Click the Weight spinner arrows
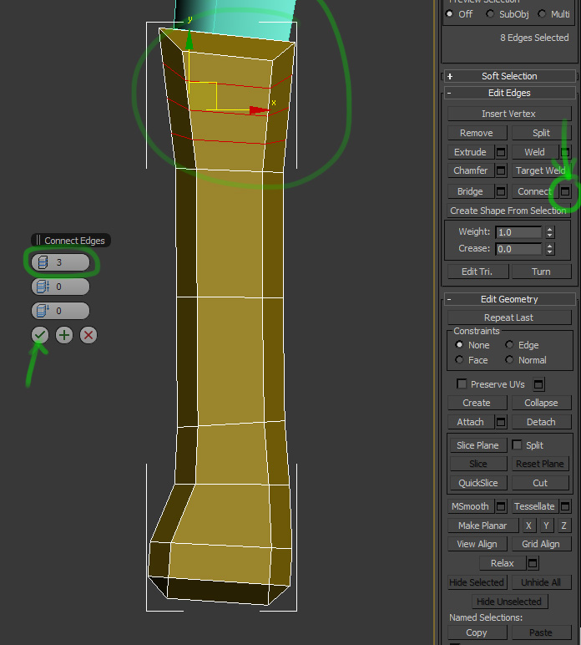581x645 pixels. click(x=549, y=232)
